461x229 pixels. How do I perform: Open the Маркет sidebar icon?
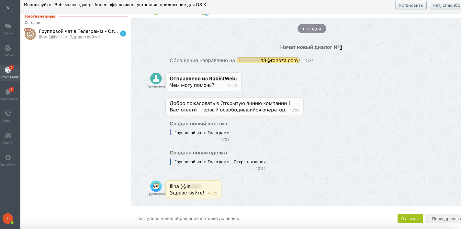[x=8, y=136]
